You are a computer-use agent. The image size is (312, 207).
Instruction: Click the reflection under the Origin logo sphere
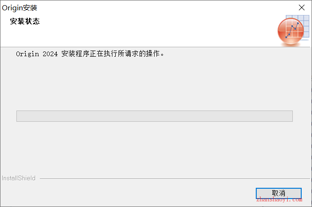pyautogui.click(x=291, y=44)
